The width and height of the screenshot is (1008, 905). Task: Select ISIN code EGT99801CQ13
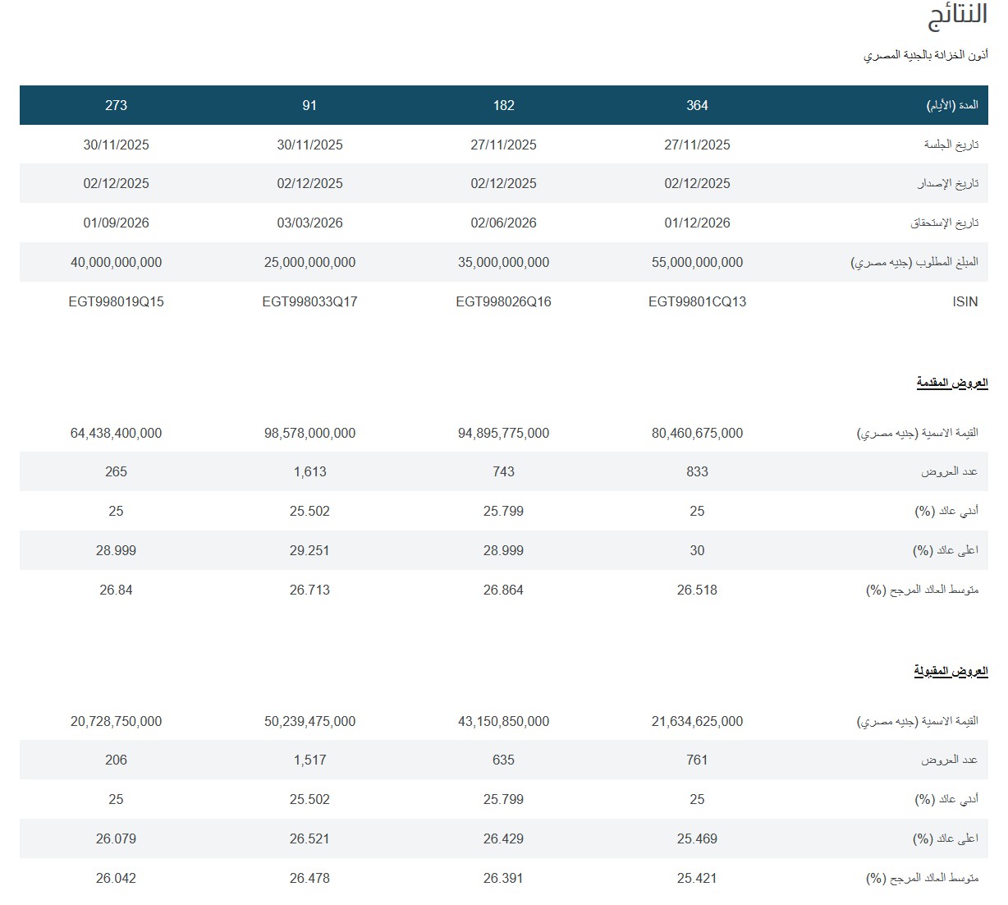coord(697,301)
